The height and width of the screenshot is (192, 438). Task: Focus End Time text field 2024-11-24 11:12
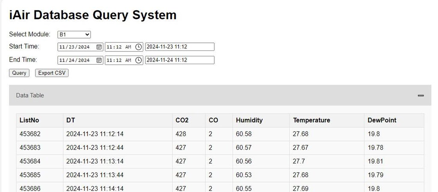pyautogui.click(x=180, y=60)
